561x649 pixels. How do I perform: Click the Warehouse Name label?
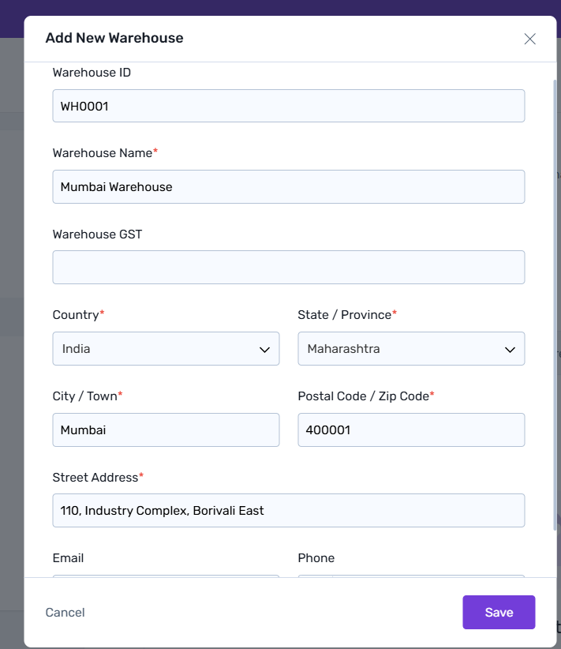(103, 153)
